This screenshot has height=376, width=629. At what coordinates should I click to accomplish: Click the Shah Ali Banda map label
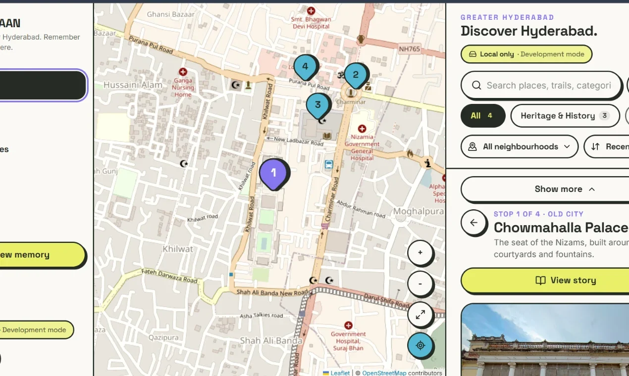tap(271, 340)
